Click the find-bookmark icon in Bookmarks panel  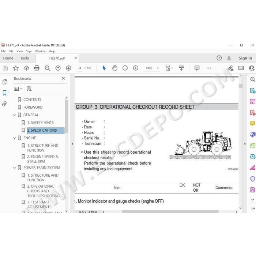coord(29,89)
